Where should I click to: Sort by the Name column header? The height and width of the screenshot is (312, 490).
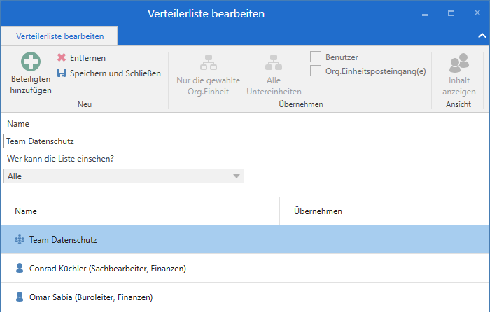click(140, 211)
